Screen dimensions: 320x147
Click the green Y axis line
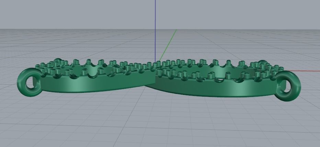pos(168,45)
